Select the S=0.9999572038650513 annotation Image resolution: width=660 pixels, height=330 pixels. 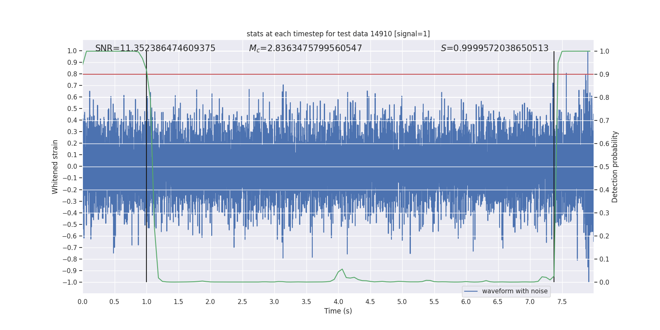coord(495,48)
